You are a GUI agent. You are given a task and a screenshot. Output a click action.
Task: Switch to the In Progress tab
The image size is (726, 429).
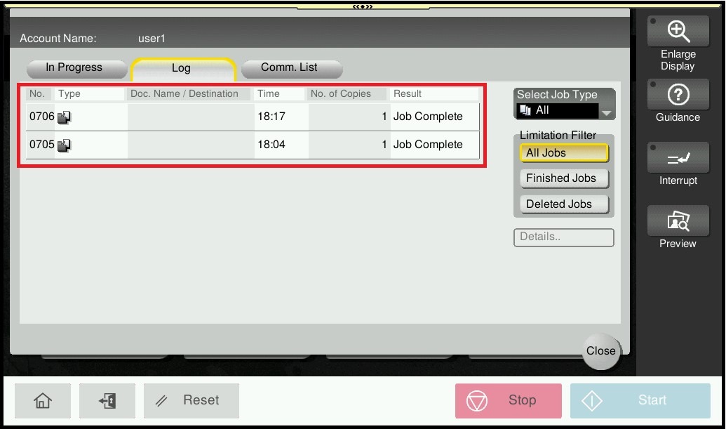[x=74, y=68]
